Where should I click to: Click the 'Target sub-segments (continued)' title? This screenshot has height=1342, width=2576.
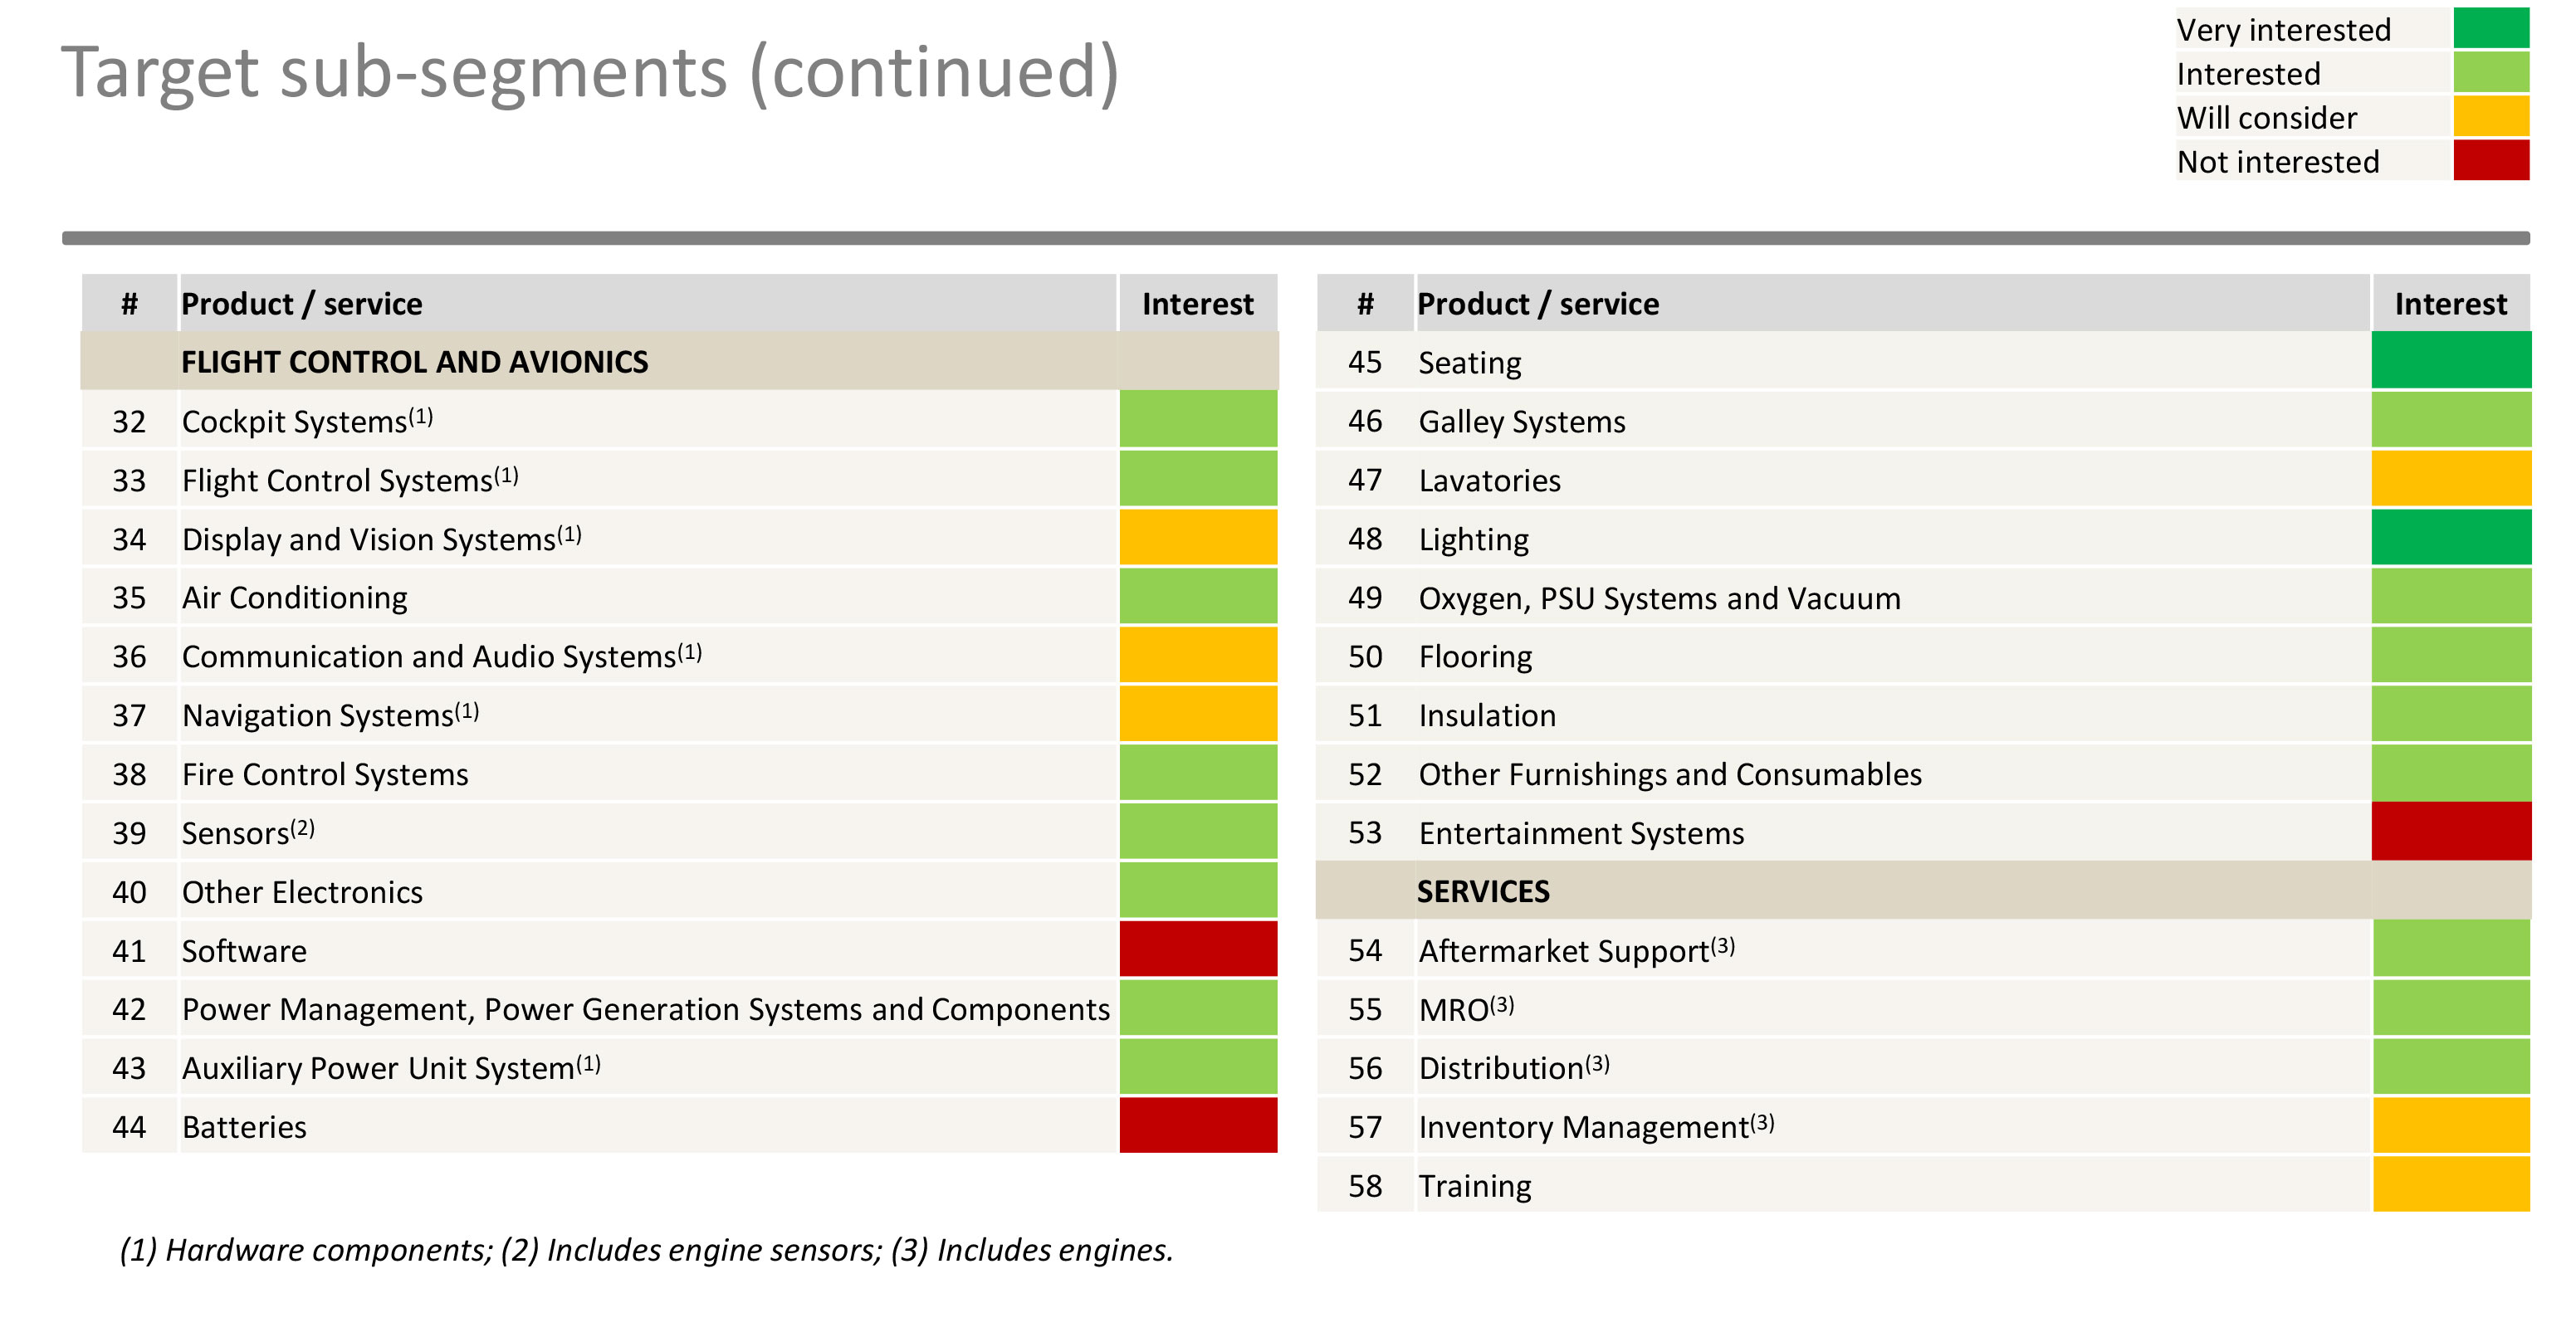(x=590, y=72)
